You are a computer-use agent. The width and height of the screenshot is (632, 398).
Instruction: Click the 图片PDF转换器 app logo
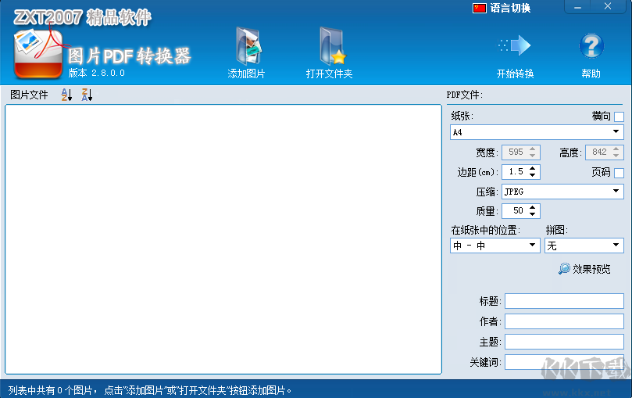(x=38, y=53)
